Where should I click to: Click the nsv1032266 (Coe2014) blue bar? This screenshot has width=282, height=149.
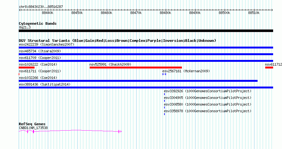(x=138, y=81)
